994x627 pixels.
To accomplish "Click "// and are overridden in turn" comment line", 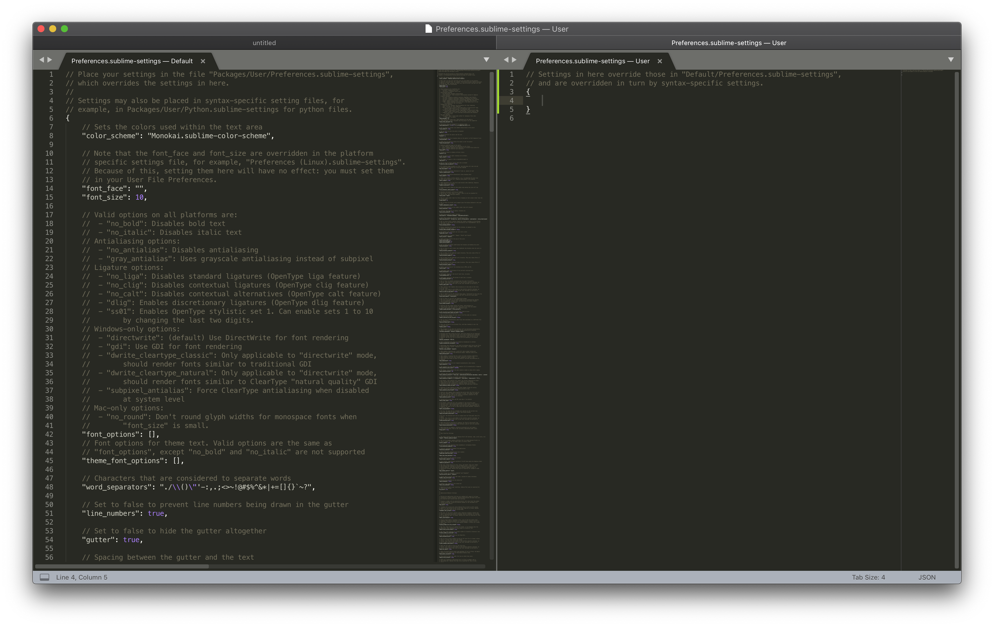I will point(645,83).
